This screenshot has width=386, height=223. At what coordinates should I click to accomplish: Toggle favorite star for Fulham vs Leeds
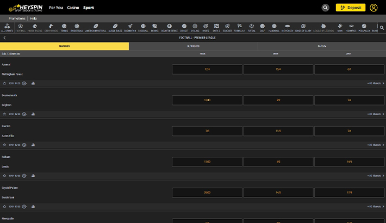click(x=4, y=176)
